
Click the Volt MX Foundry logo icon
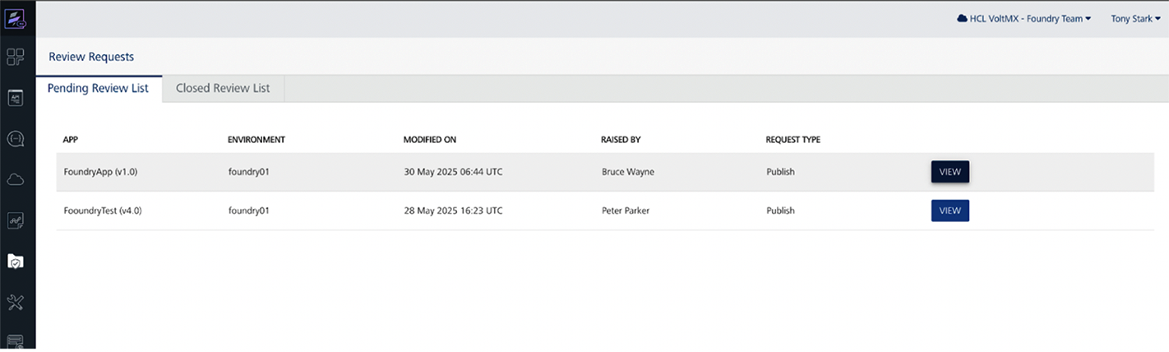[16, 18]
